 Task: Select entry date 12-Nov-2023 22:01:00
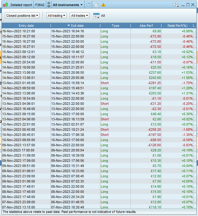(19, 124)
